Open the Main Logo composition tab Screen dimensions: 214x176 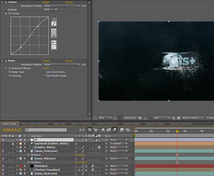[x=60, y=124]
